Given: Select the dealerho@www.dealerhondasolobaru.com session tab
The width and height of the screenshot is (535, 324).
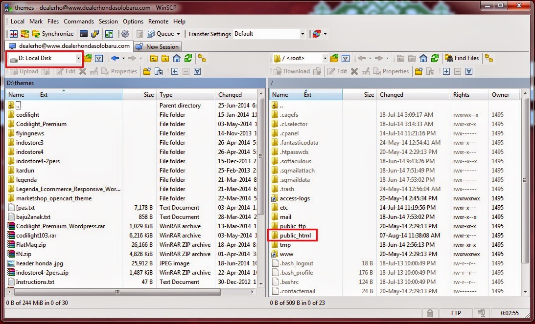Looking at the screenshot, I should 70,46.
